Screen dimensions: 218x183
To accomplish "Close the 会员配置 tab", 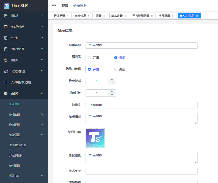I will coord(173,16).
